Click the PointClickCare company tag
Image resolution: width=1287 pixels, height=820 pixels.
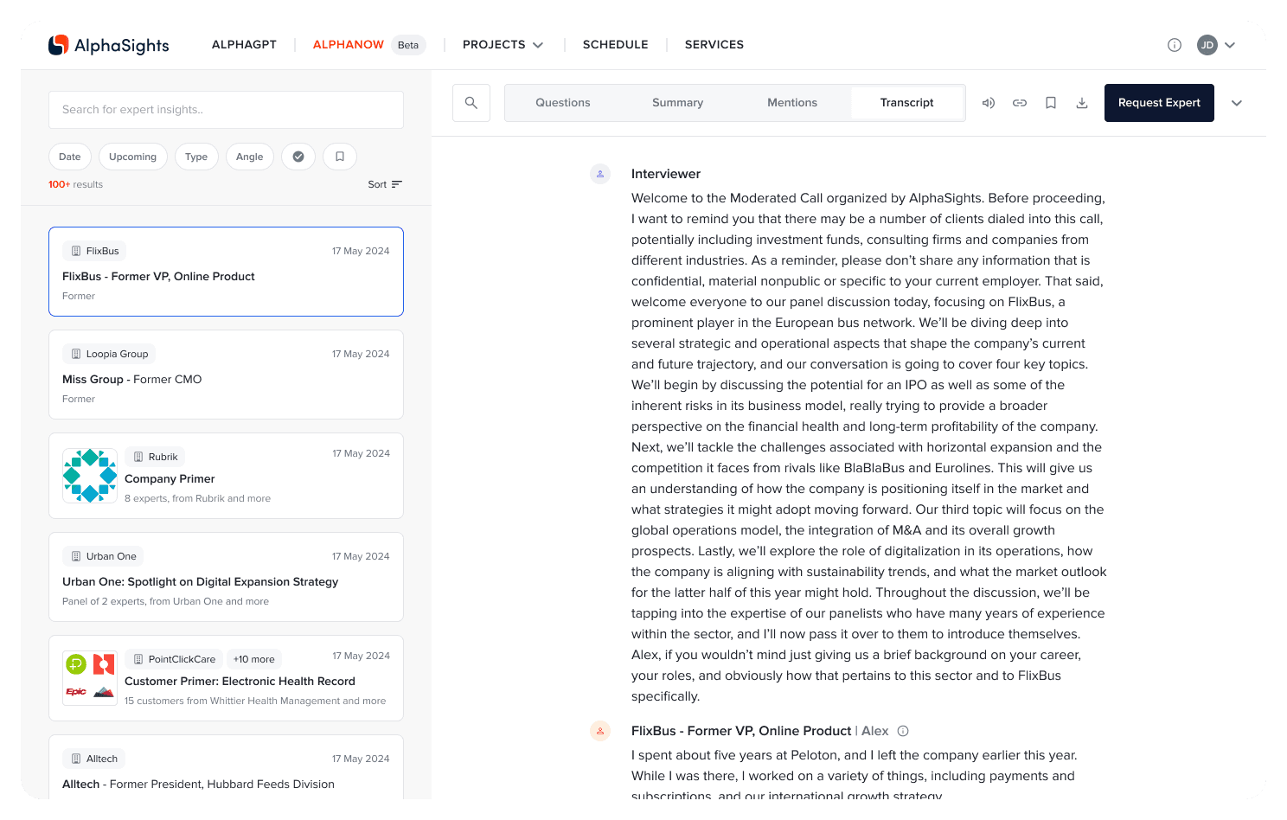point(174,659)
